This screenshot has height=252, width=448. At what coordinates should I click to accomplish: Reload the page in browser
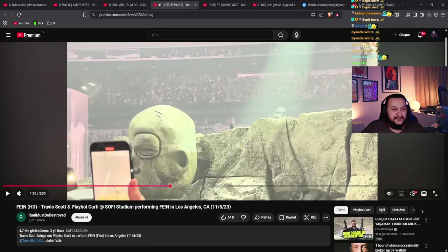(19, 15)
